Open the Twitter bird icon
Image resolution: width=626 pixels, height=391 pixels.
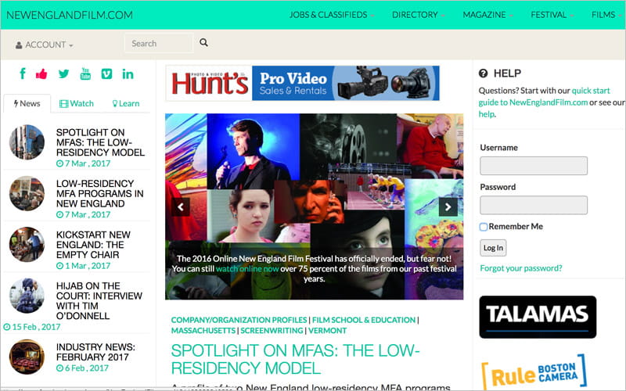point(63,74)
